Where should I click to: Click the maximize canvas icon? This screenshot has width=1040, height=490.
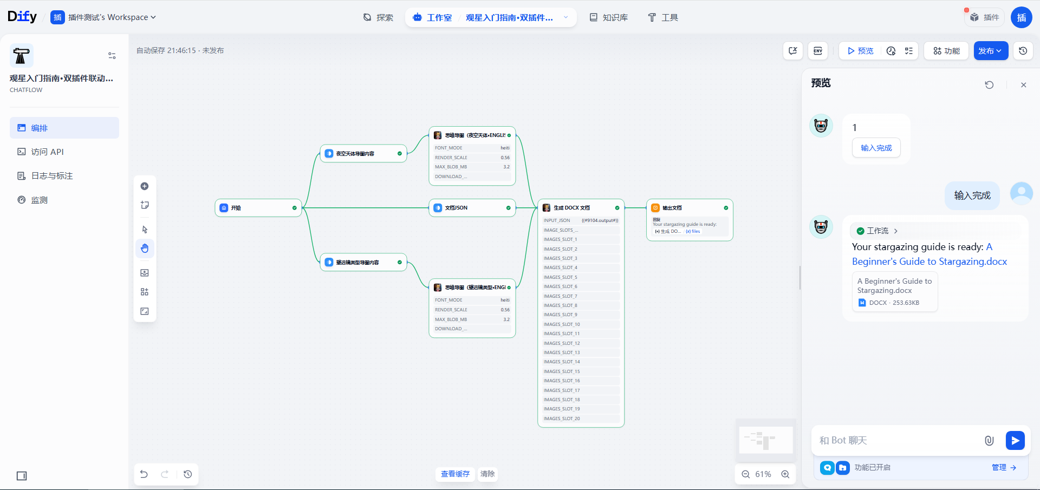[x=145, y=311]
